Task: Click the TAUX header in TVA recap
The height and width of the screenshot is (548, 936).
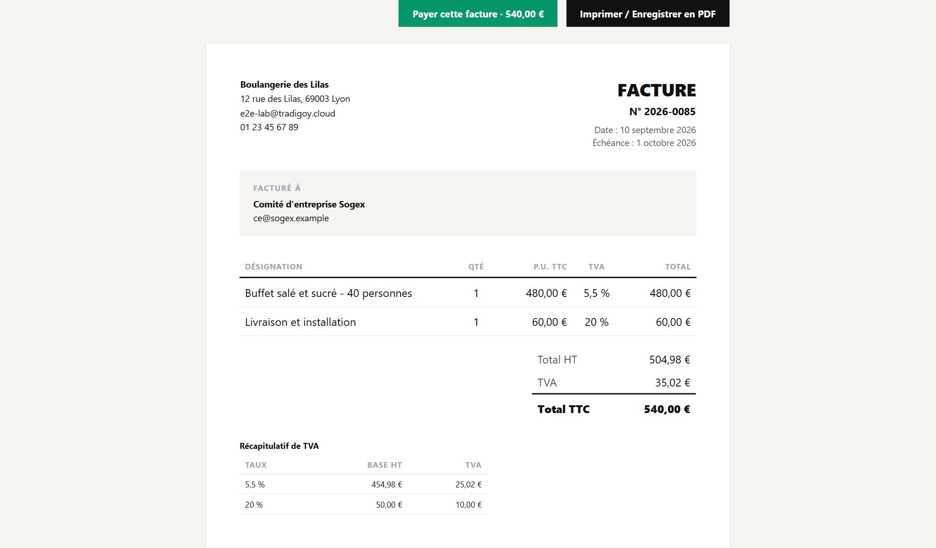Action: point(256,465)
